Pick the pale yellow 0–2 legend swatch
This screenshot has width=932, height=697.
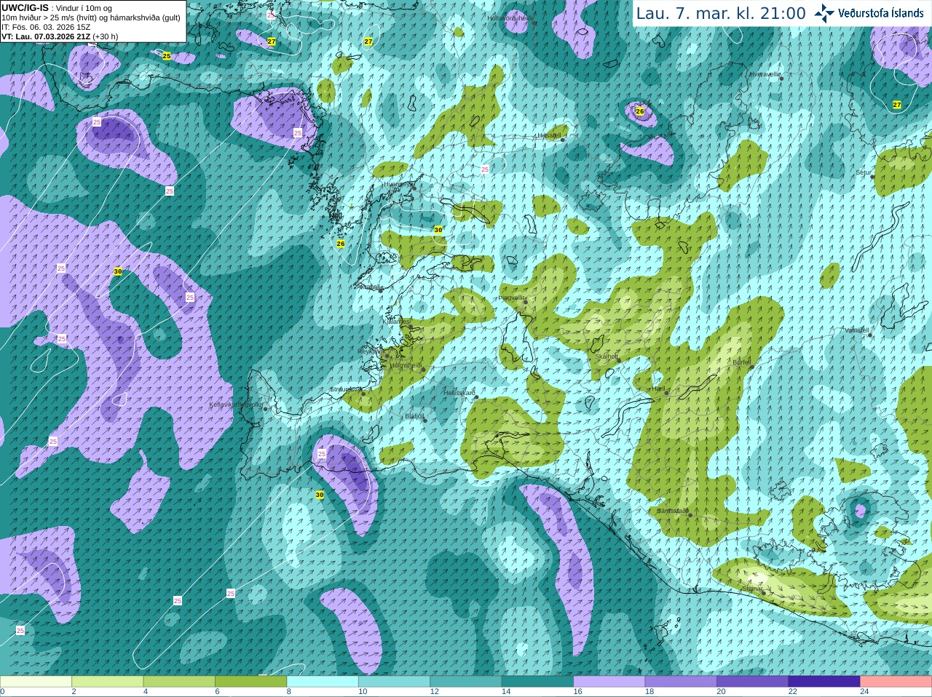pyautogui.click(x=36, y=682)
